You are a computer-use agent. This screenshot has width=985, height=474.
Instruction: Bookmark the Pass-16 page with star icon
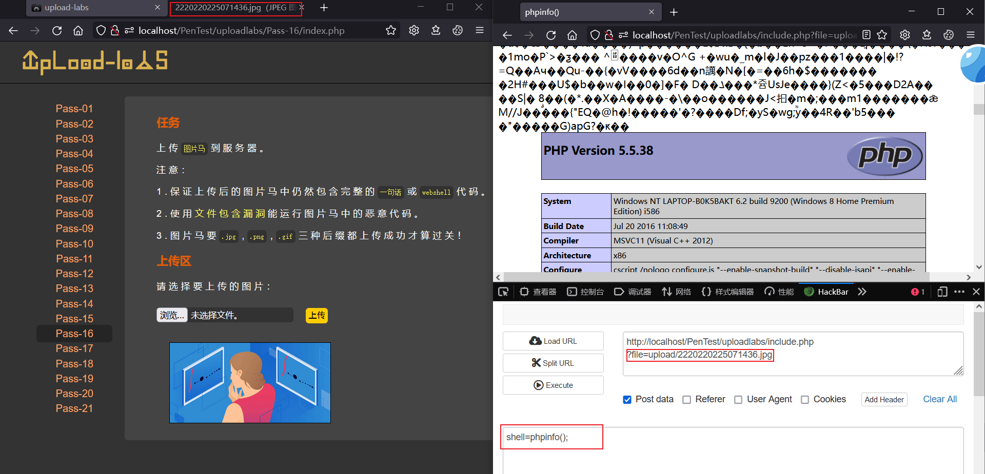click(x=391, y=31)
